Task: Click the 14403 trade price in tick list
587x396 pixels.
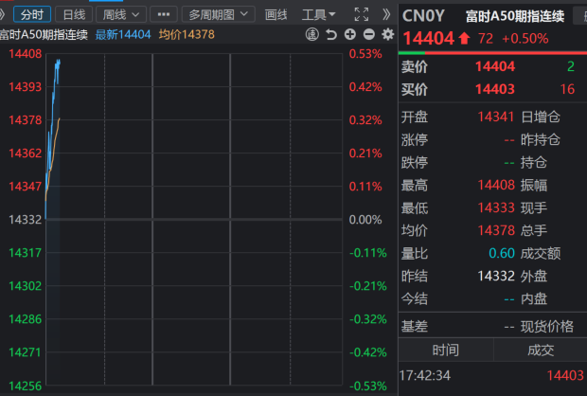Action: (565, 375)
